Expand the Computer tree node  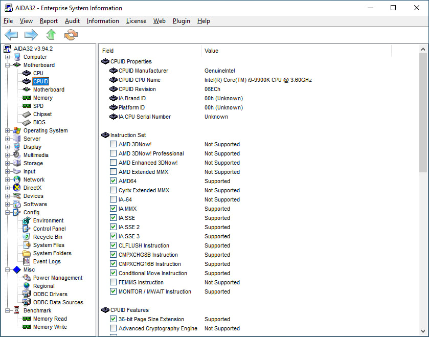7,57
